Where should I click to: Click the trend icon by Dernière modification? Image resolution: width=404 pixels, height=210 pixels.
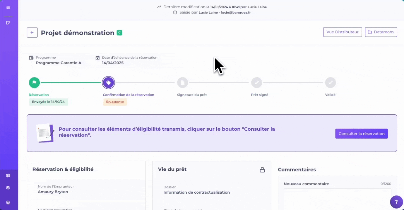point(159,7)
